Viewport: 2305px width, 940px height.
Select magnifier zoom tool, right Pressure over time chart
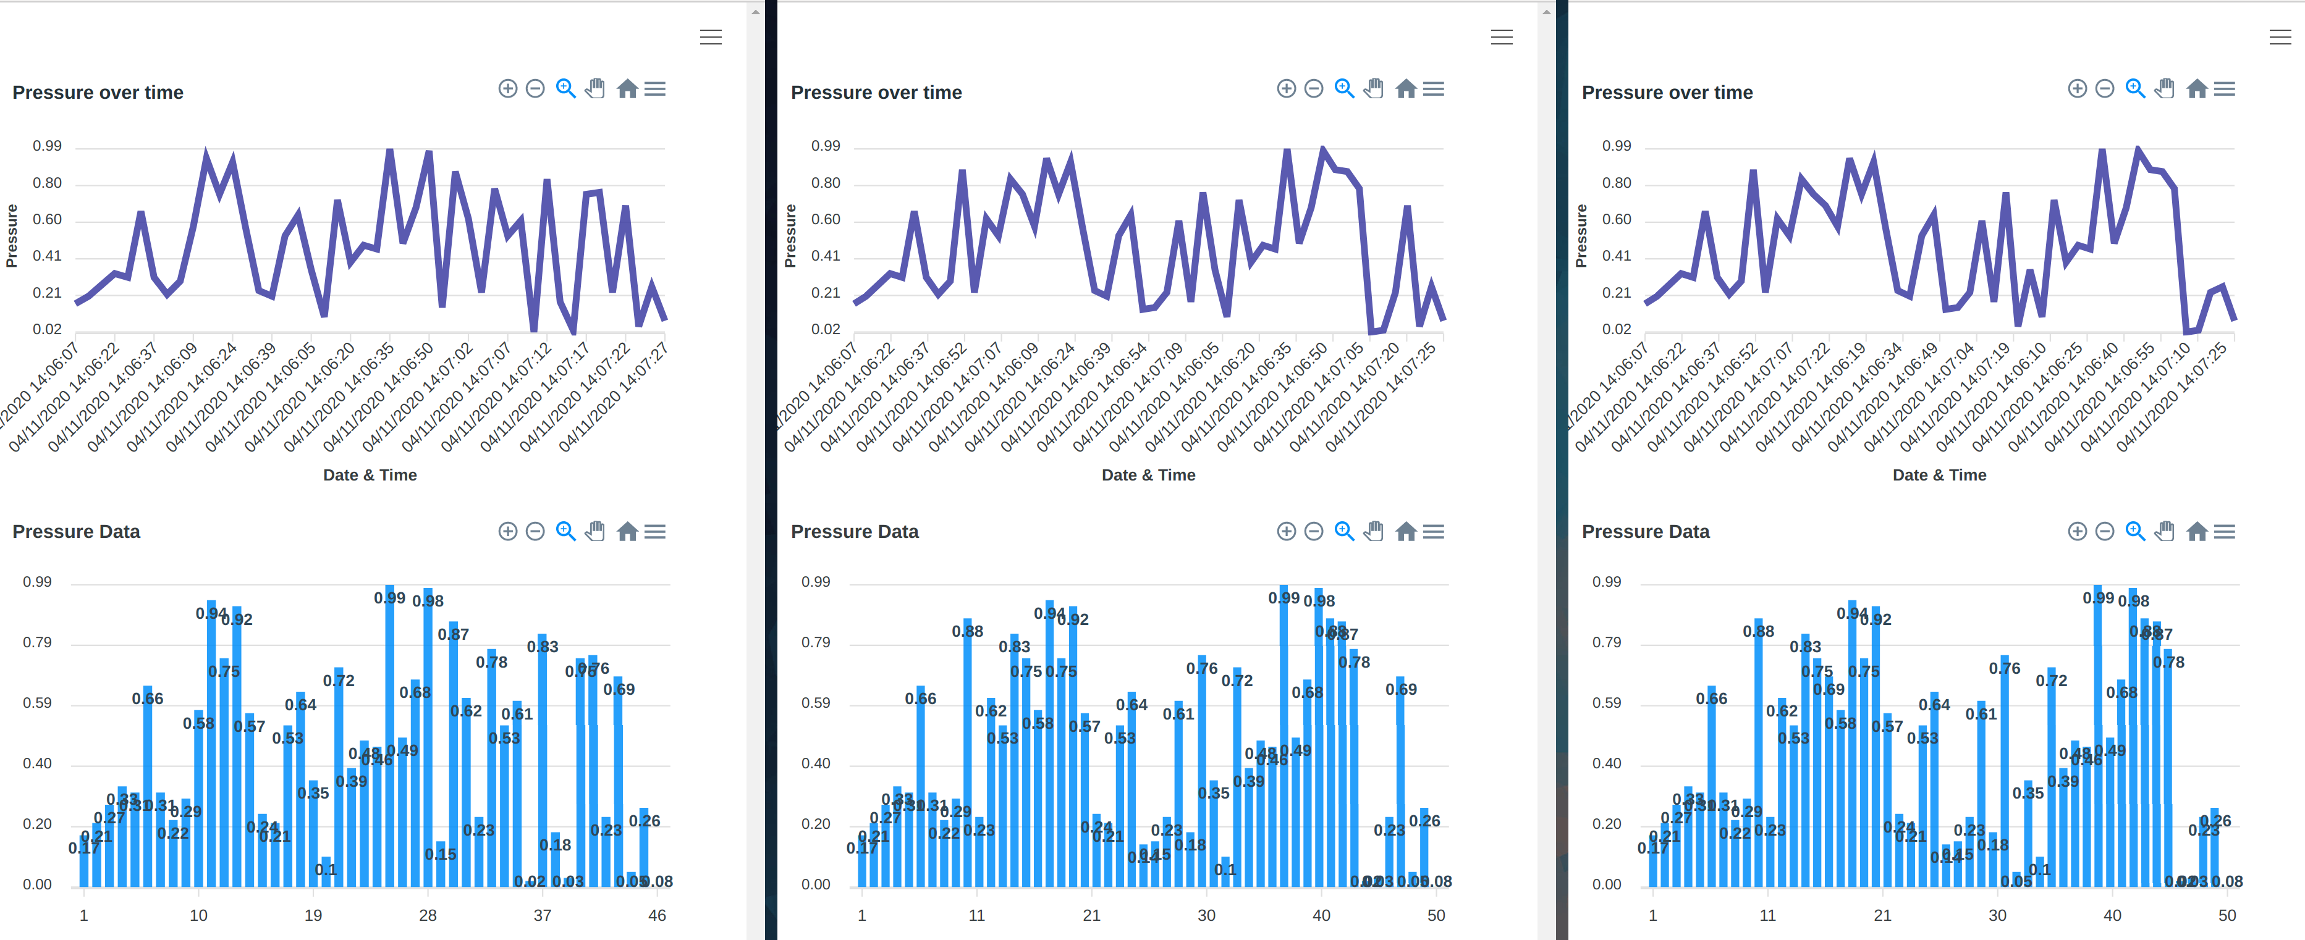click(2135, 88)
